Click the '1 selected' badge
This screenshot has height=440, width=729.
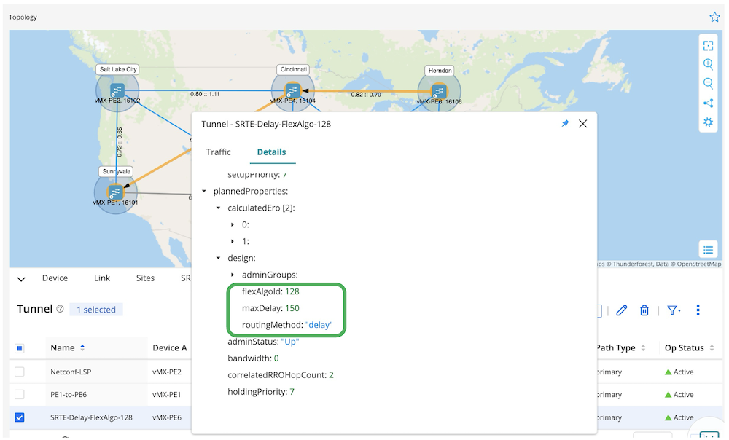(96, 310)
